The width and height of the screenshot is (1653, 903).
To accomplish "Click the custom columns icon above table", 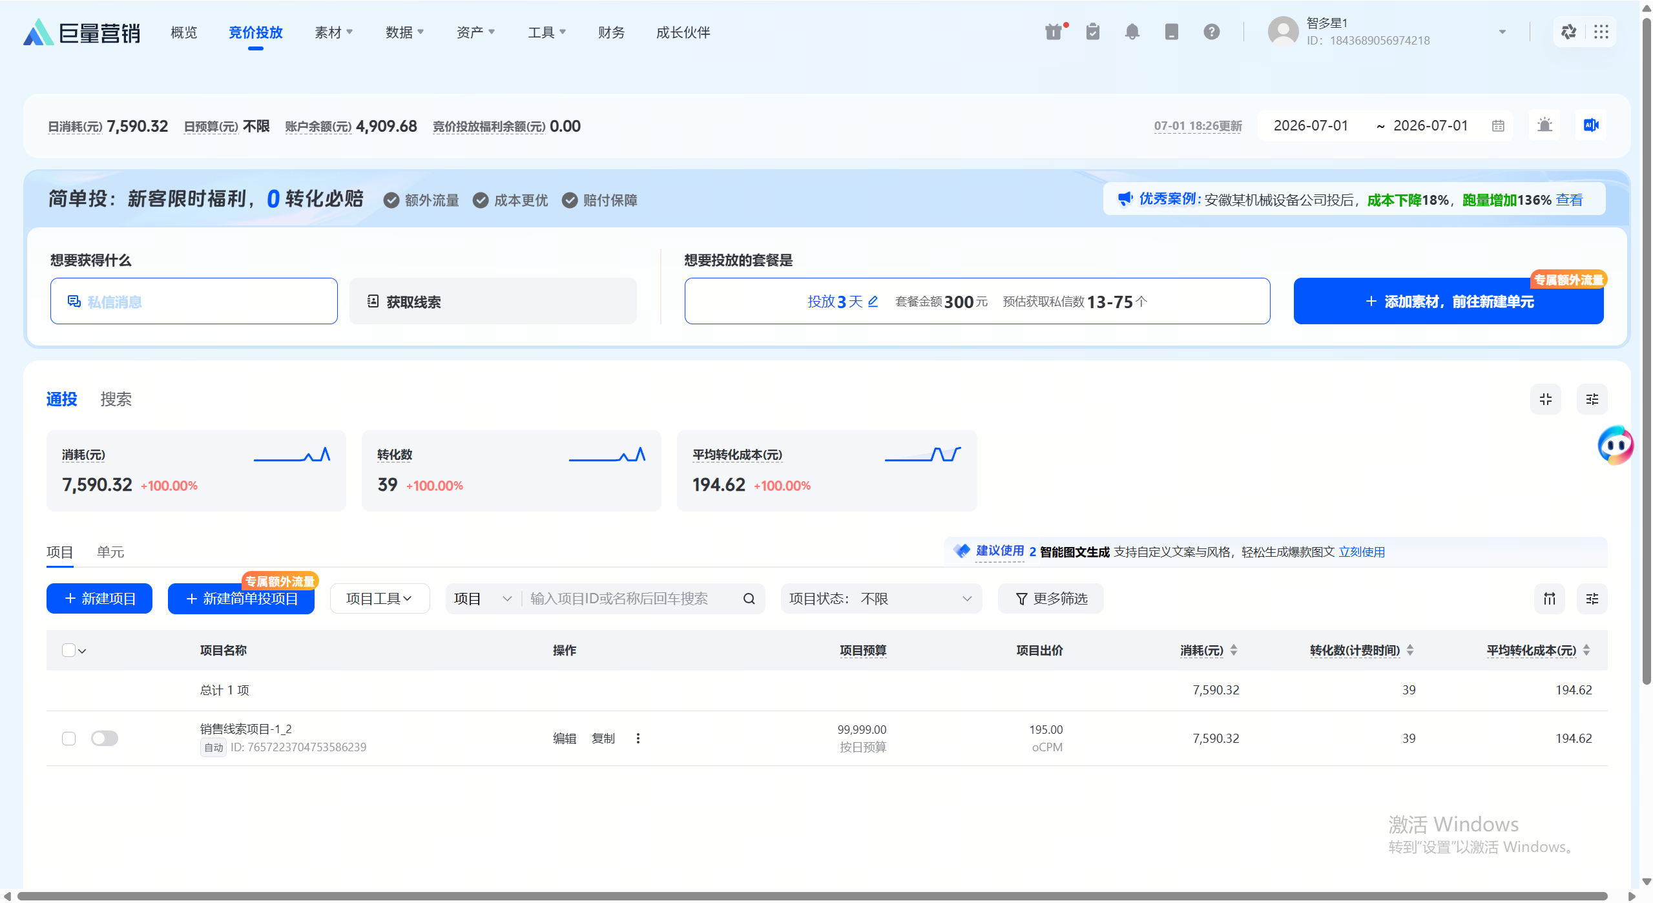I will click(x=1549, y=599).
